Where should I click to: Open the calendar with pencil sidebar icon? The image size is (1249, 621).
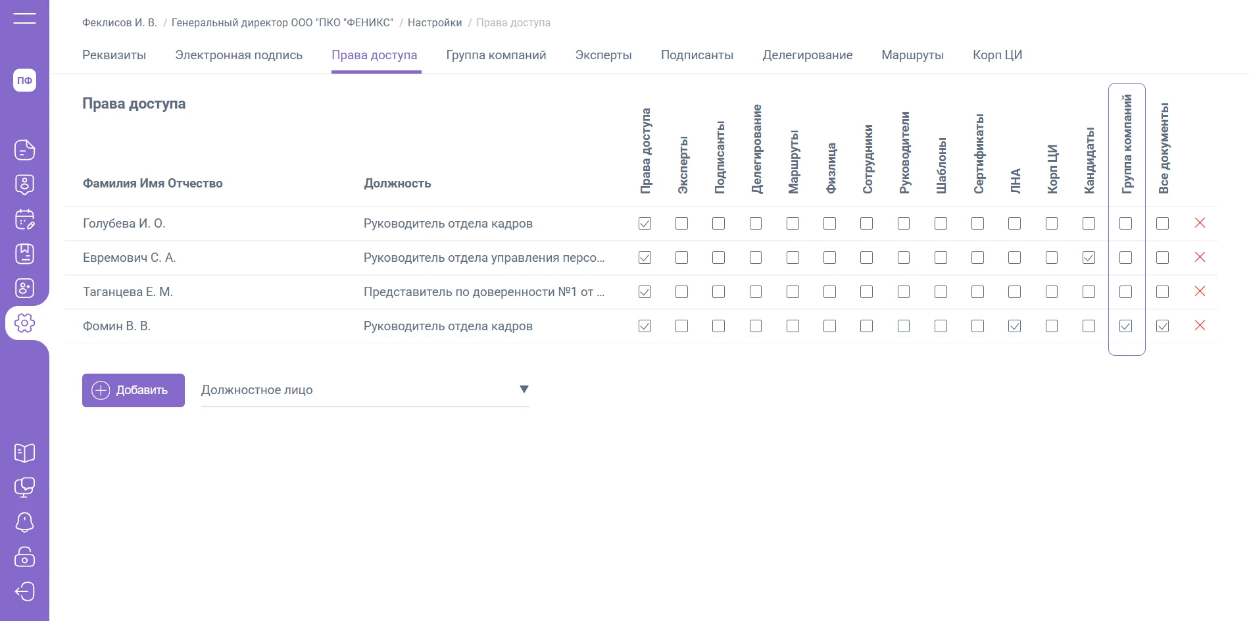pyautogui.click(x=24, y=219)
